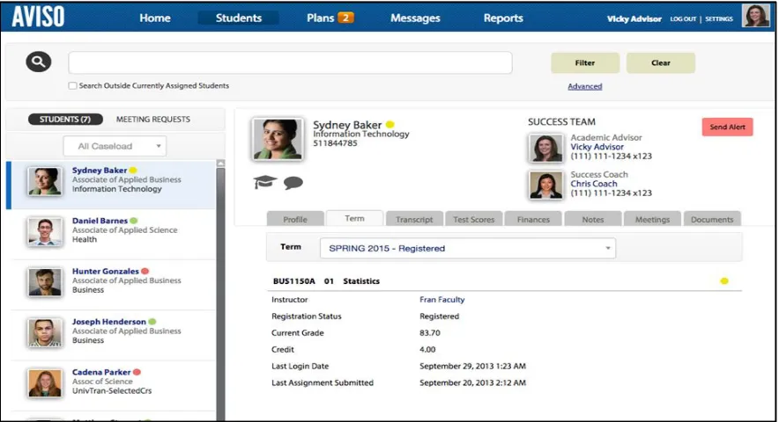Viewport: 779px width, 422px height.
Task: Open the graduation cap icon under Sydney's photo
Action: click(x=264, y=182)
